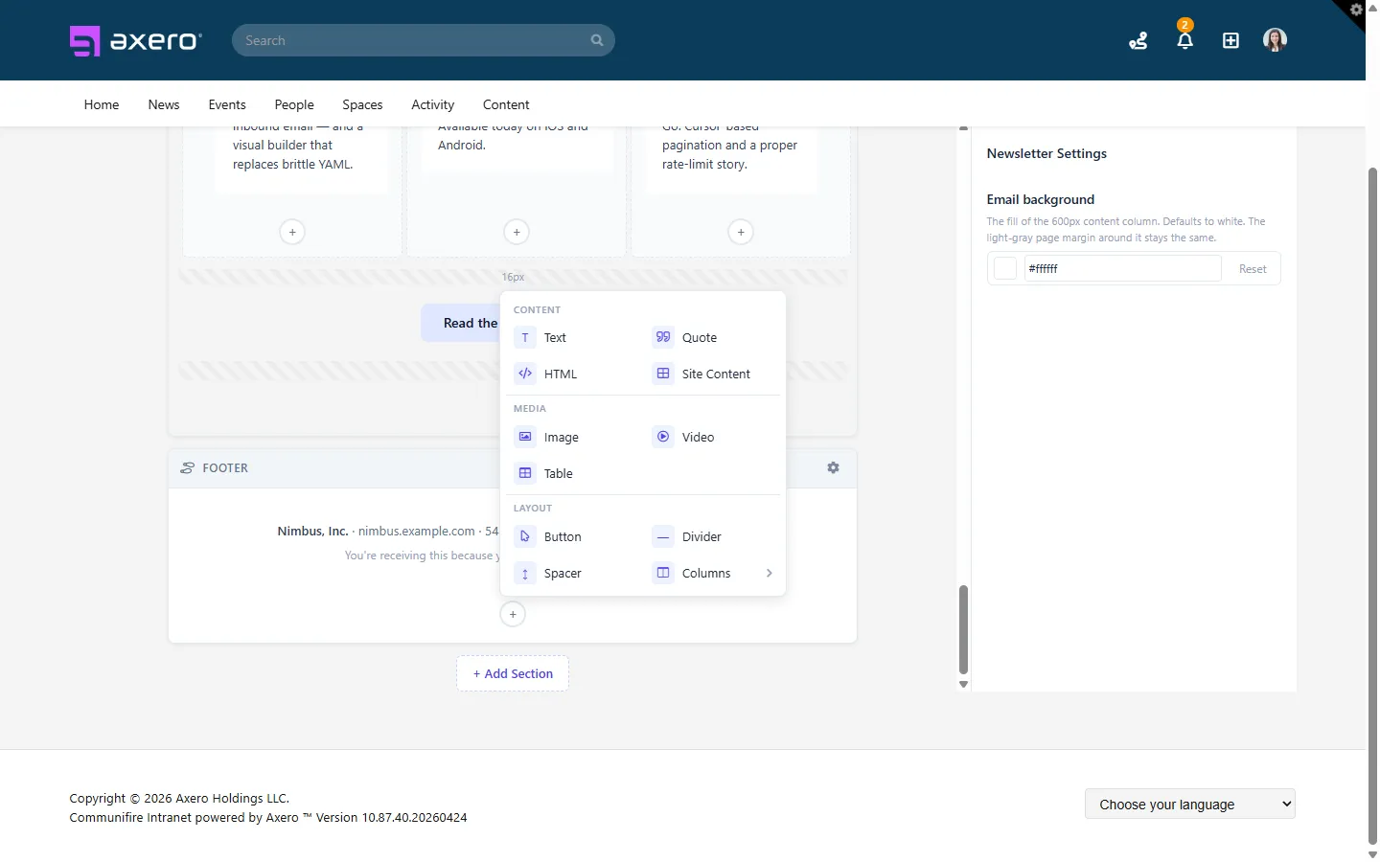1380x862 pixels.
Task: Add block under the 'rate-limit story' column
Action: pyautogui.click(x=741, y=232)
